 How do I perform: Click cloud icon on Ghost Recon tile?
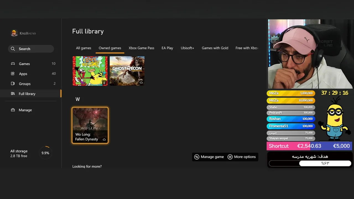[x=141, y=82]
